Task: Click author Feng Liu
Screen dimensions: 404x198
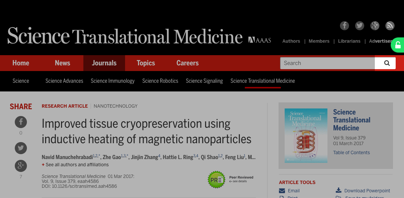Action: click(x=234, y=157)
